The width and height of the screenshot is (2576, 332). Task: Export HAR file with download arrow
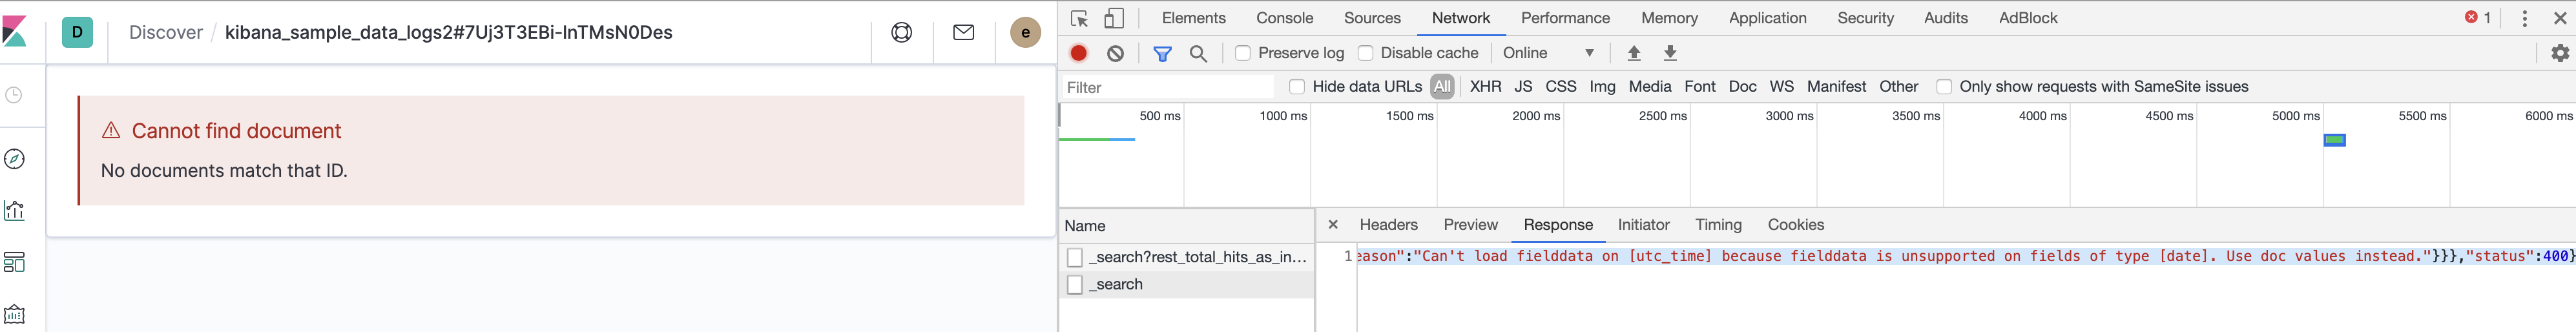click(x=1670, y=53)
